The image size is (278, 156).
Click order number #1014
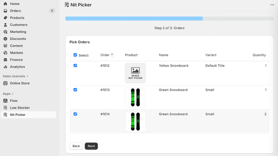[x=105, y=114]
